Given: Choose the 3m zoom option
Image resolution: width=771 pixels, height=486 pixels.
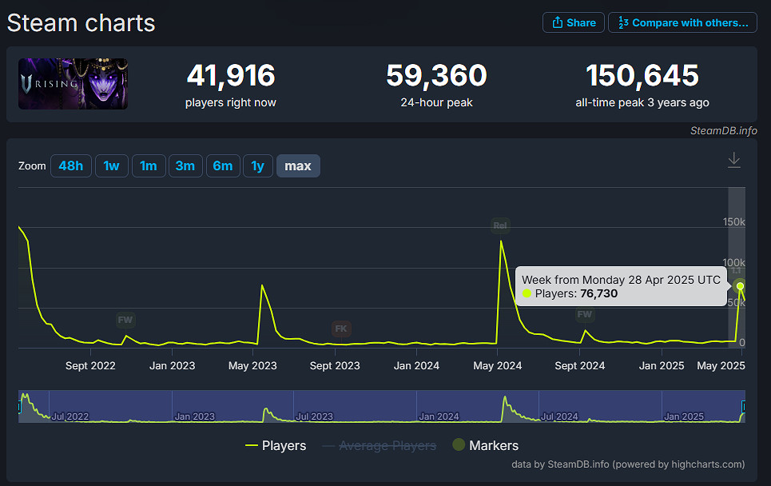Looking at the screenshot, I should tap(185, 165).
